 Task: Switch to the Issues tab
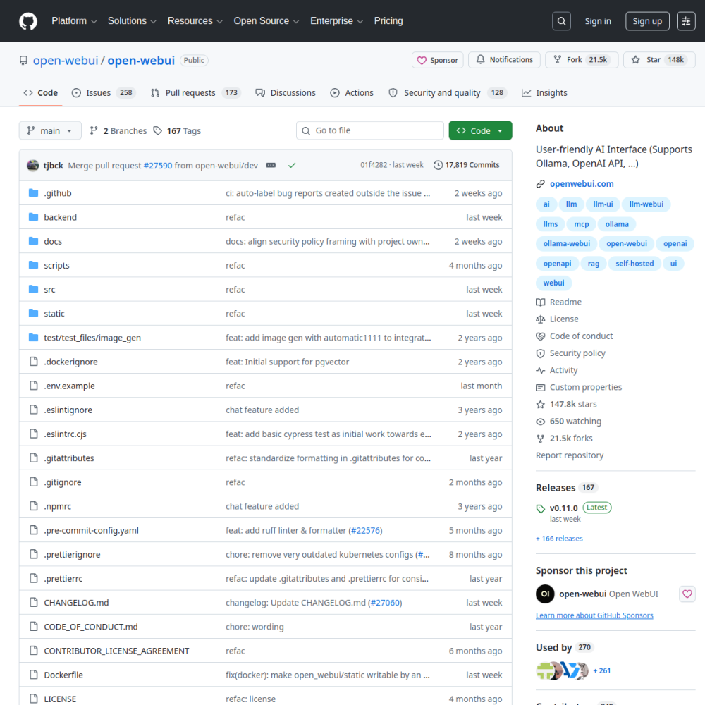pyautogui.click(x=104, y=92)
